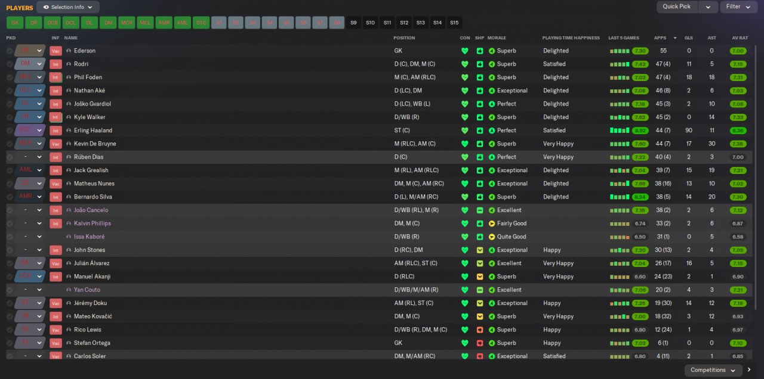764x379 pixels.
Task: Toggle the picked checkmark for Rodri
Action: pyautogui.click(x=10, y=64)
